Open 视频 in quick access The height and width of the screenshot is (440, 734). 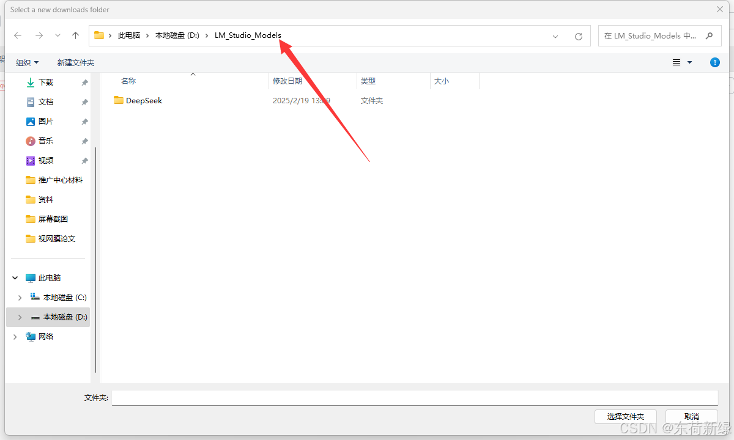pos(46,160)
